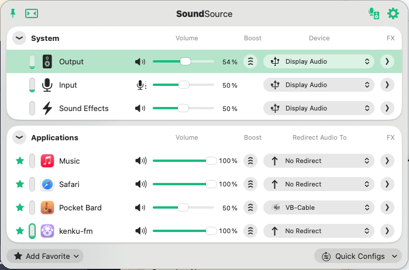Click Output level meter indicator
Viewport: 409px width, 270px height.
point(32,62)
